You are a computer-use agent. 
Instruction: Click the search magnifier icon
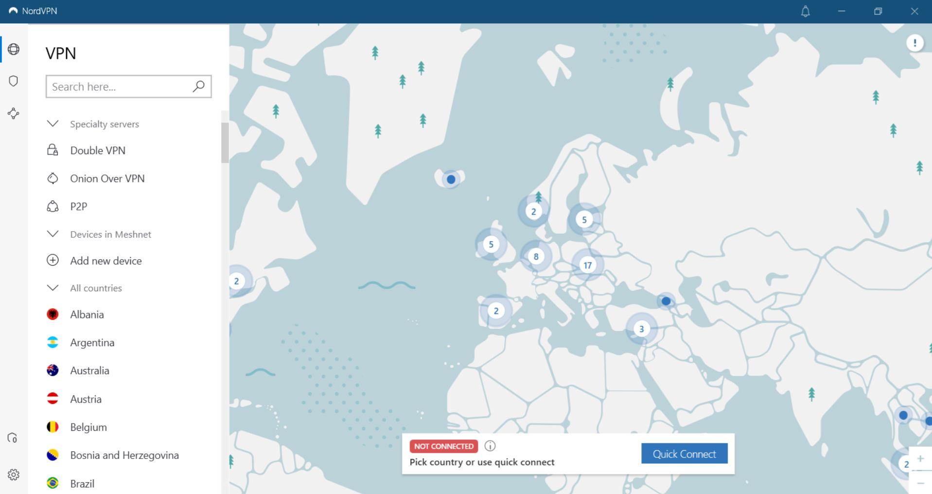(198, 87)
